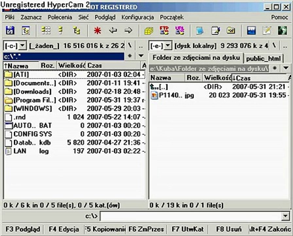The width and height of the screenshot is (293, 236).
Task: Sort left panel by Wielkość column
Action: coord(71,66)
